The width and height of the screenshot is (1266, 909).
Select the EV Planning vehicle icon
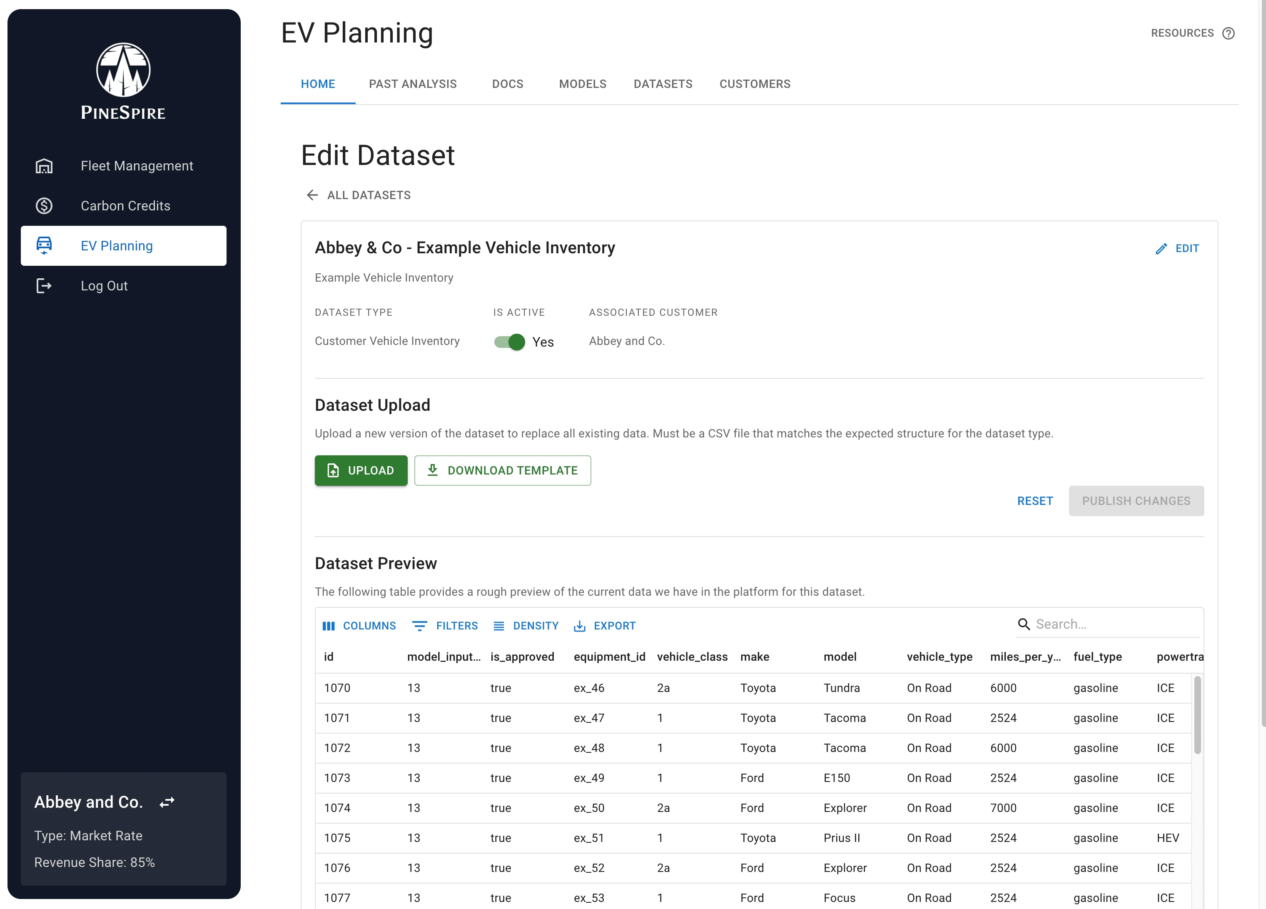[x=44, y=246]
